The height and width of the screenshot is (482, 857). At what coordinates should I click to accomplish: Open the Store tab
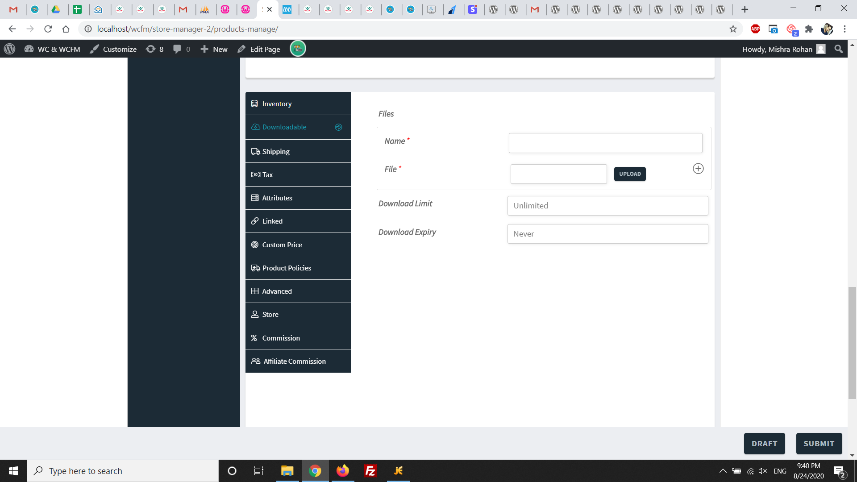(298, 314)
